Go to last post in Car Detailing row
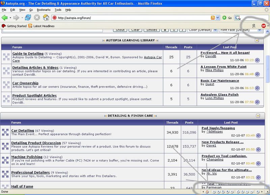Screen dimensions: 270x195 [x=258, y=136]
